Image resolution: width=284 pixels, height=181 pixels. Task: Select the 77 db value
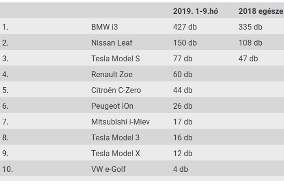click(183, 59)
